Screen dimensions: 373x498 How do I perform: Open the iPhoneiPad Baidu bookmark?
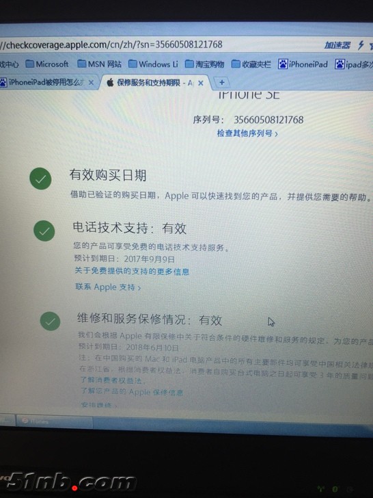coord(303,64)
